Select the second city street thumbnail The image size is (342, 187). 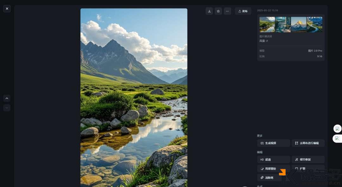(283, 24)
